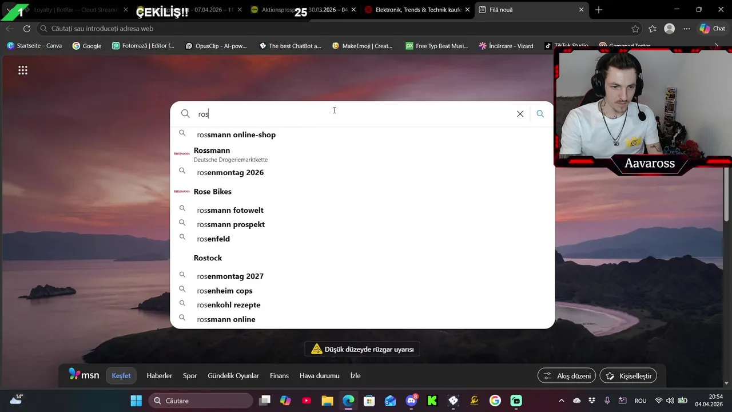The width and height of the screenshot is (732, 412).
Task: Open the Spor feed tab
Action: tap(190, 376)
